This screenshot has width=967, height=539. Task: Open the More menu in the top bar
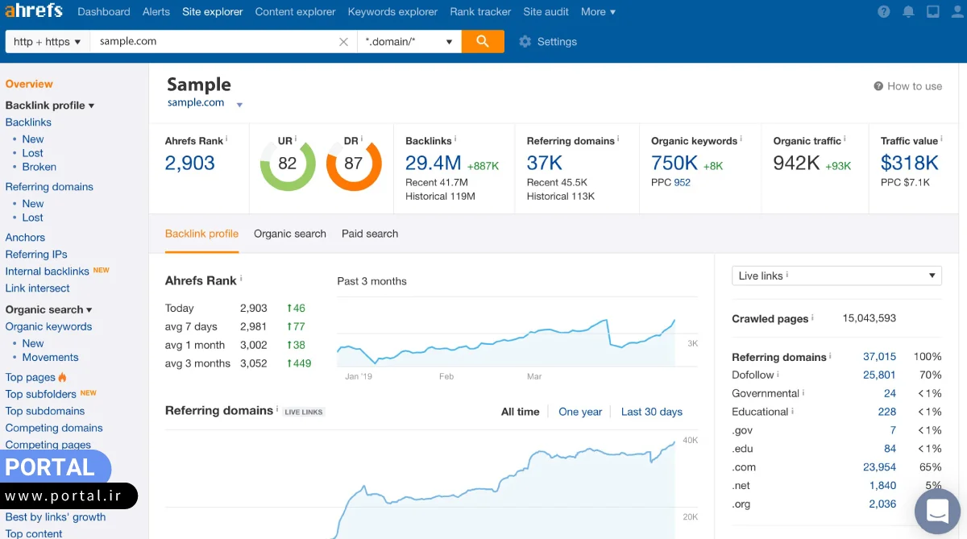[x=597, y=11]
